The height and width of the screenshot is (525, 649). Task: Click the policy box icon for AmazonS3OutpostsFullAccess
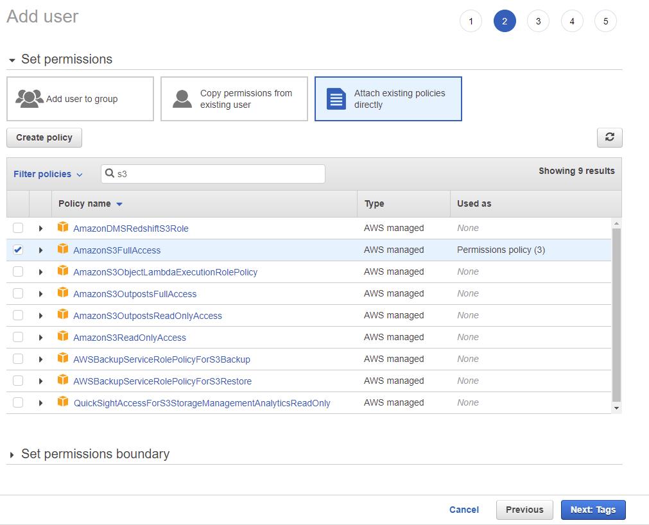[63, 293]
